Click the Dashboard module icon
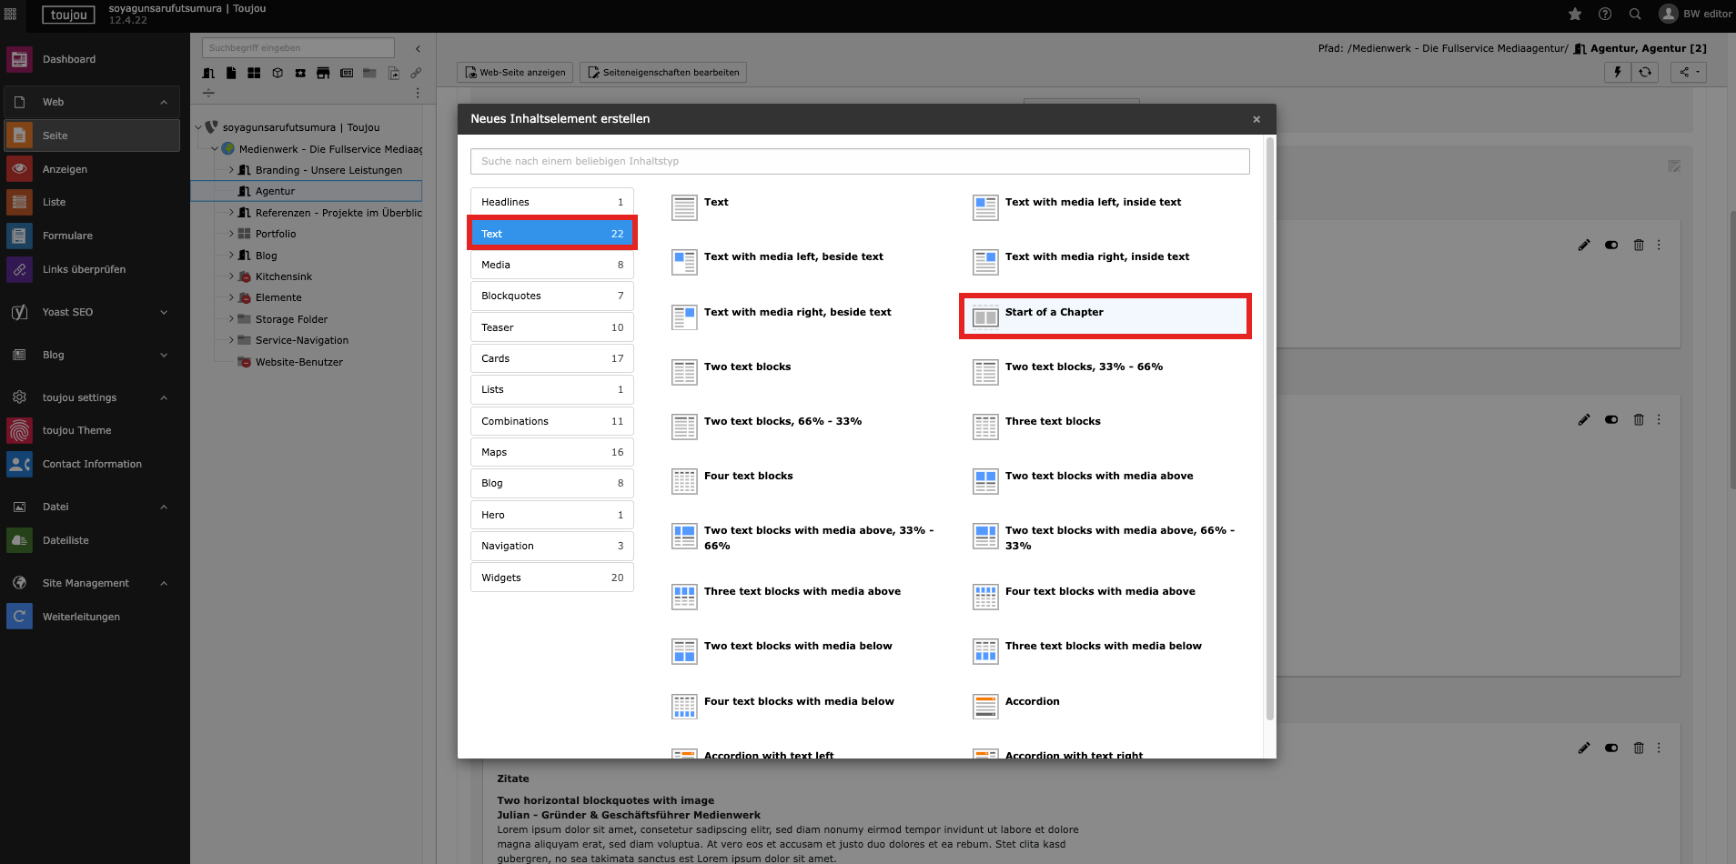 pos(19,59)
